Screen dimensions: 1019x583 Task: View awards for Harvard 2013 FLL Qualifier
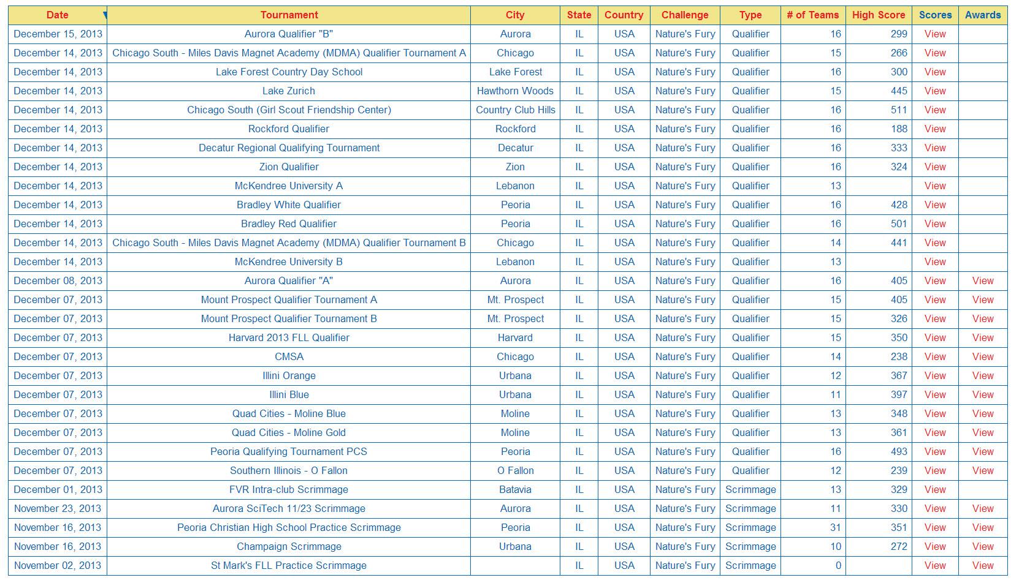982,338
